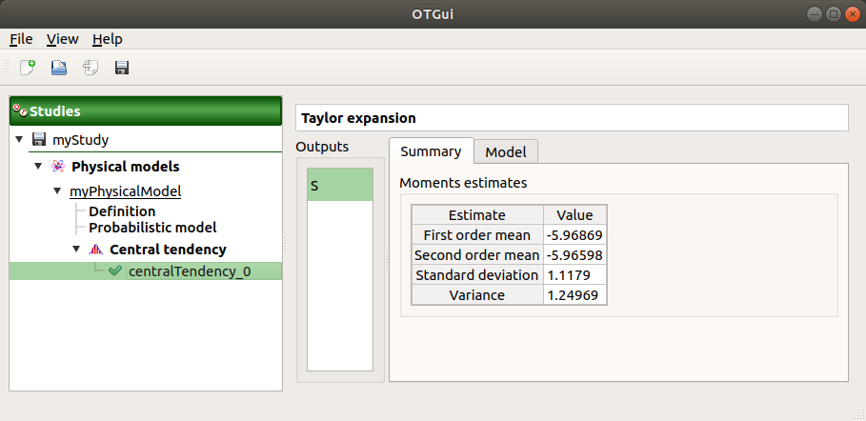Screen dimensions: 866x421
Task: Open the View menu
Action: click(x=62, y=39)
